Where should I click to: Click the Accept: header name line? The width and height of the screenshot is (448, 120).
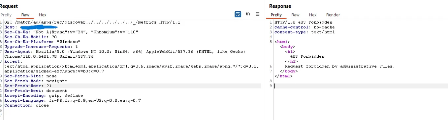point(13,61)
